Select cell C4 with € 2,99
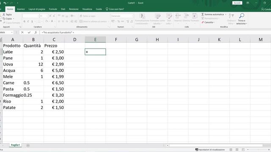 tap(54, 64)
